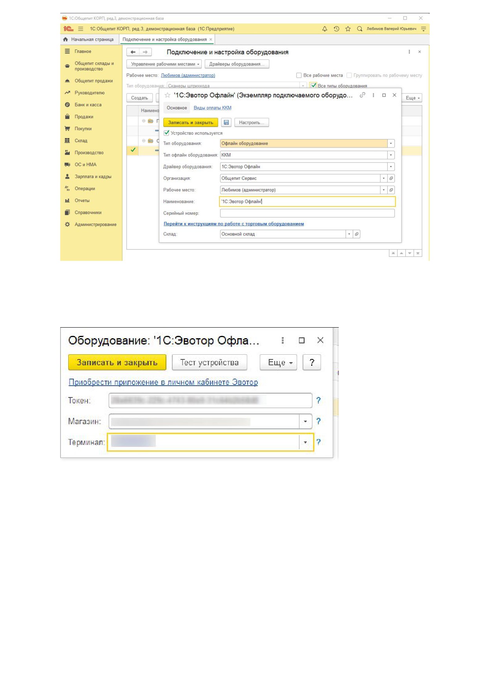Open Управление рабочими местами dropdown
The width and height of the screenshot is (487, 689).
tap(164, 64)
